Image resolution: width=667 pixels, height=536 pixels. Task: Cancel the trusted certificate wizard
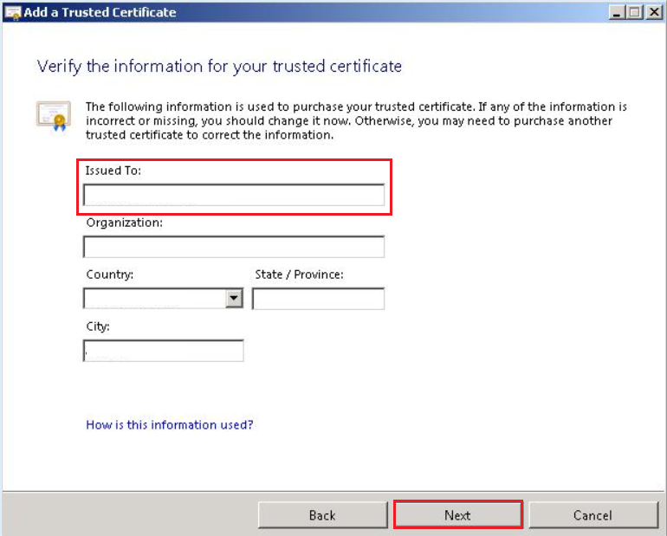pos(593,515)
